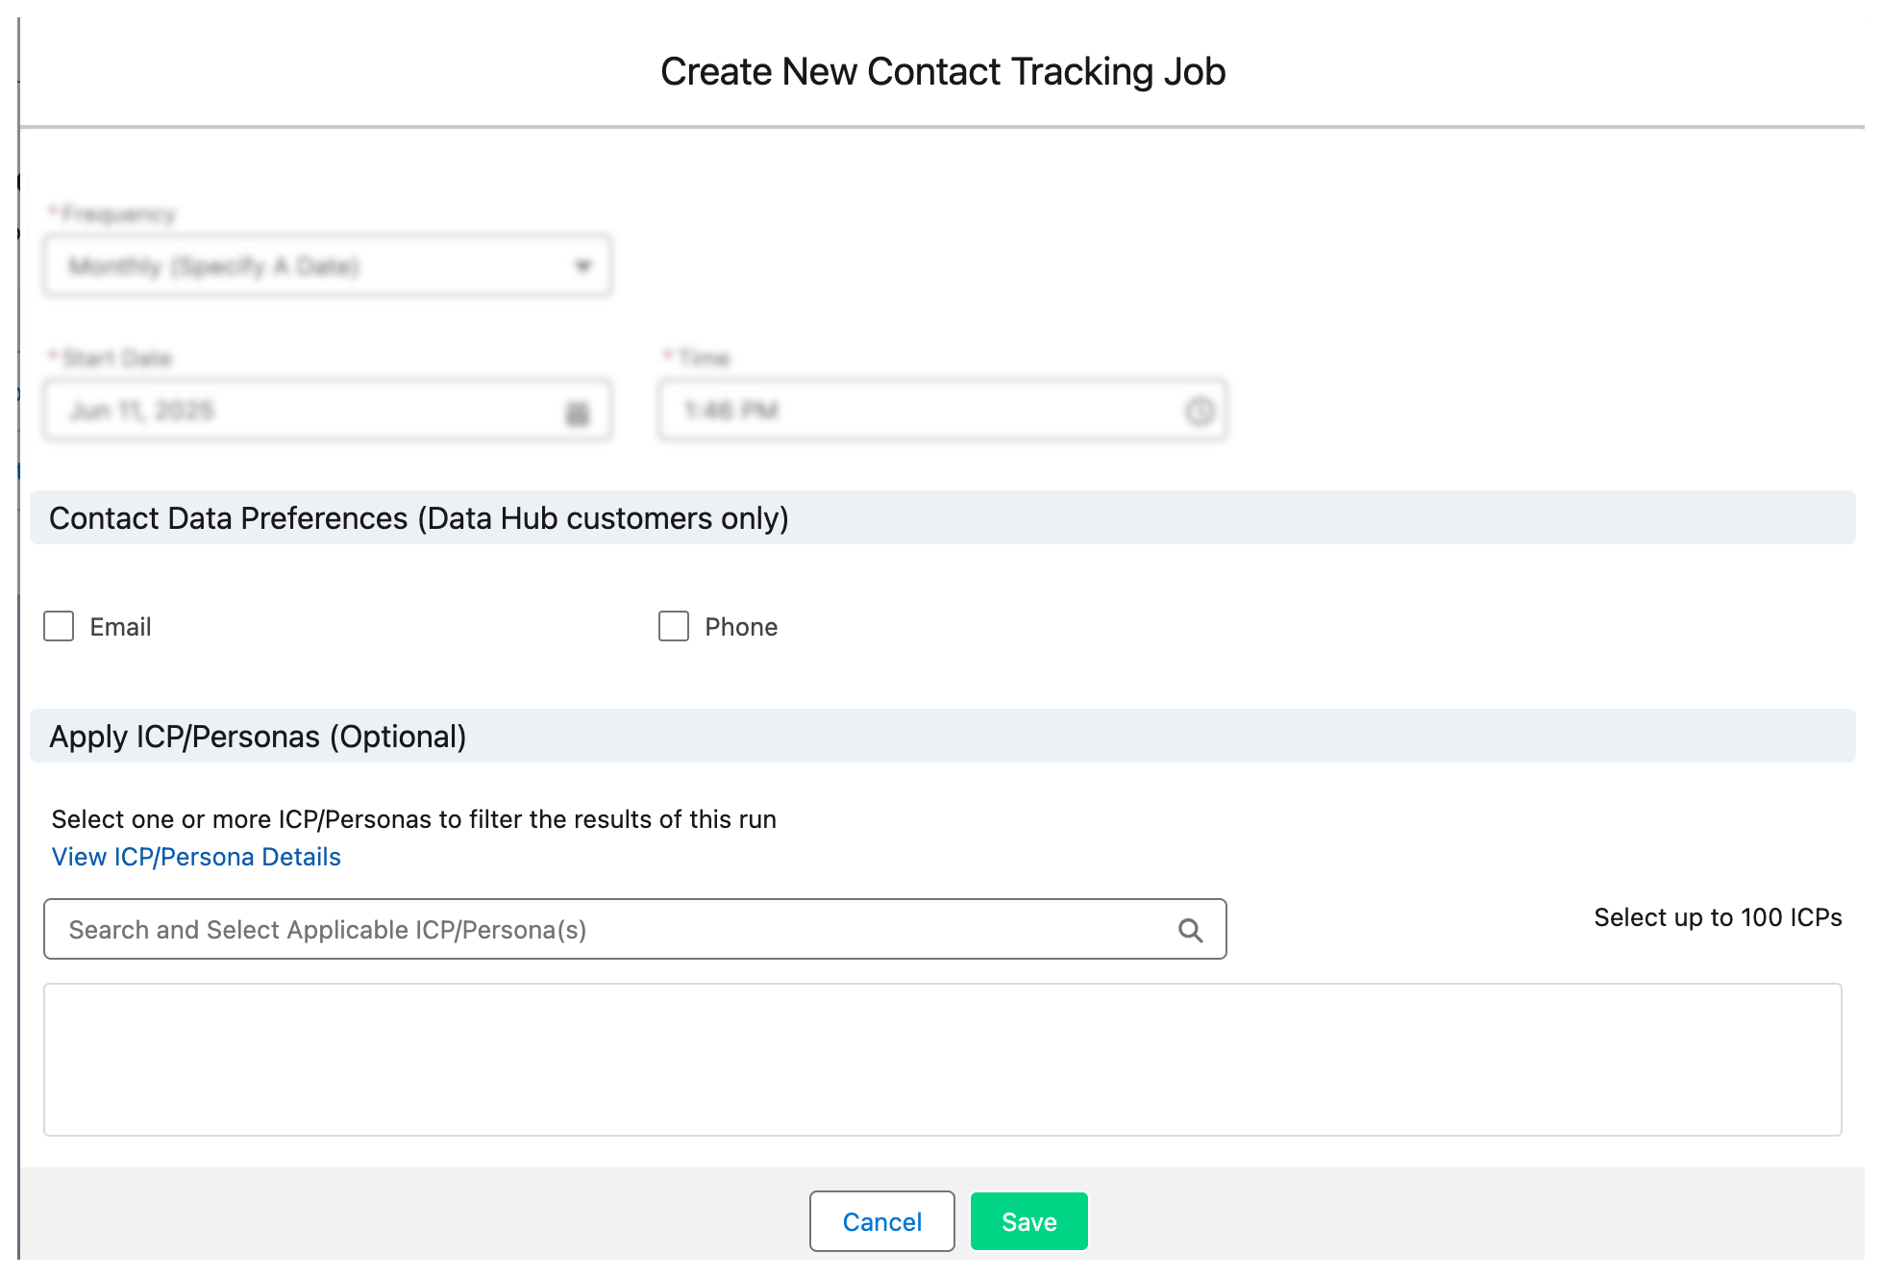This screenshot has width=1882, height=1277.
Task: Click the 'Select one or more ICP/Personas' instruction
Action: (x=413, y=819)
